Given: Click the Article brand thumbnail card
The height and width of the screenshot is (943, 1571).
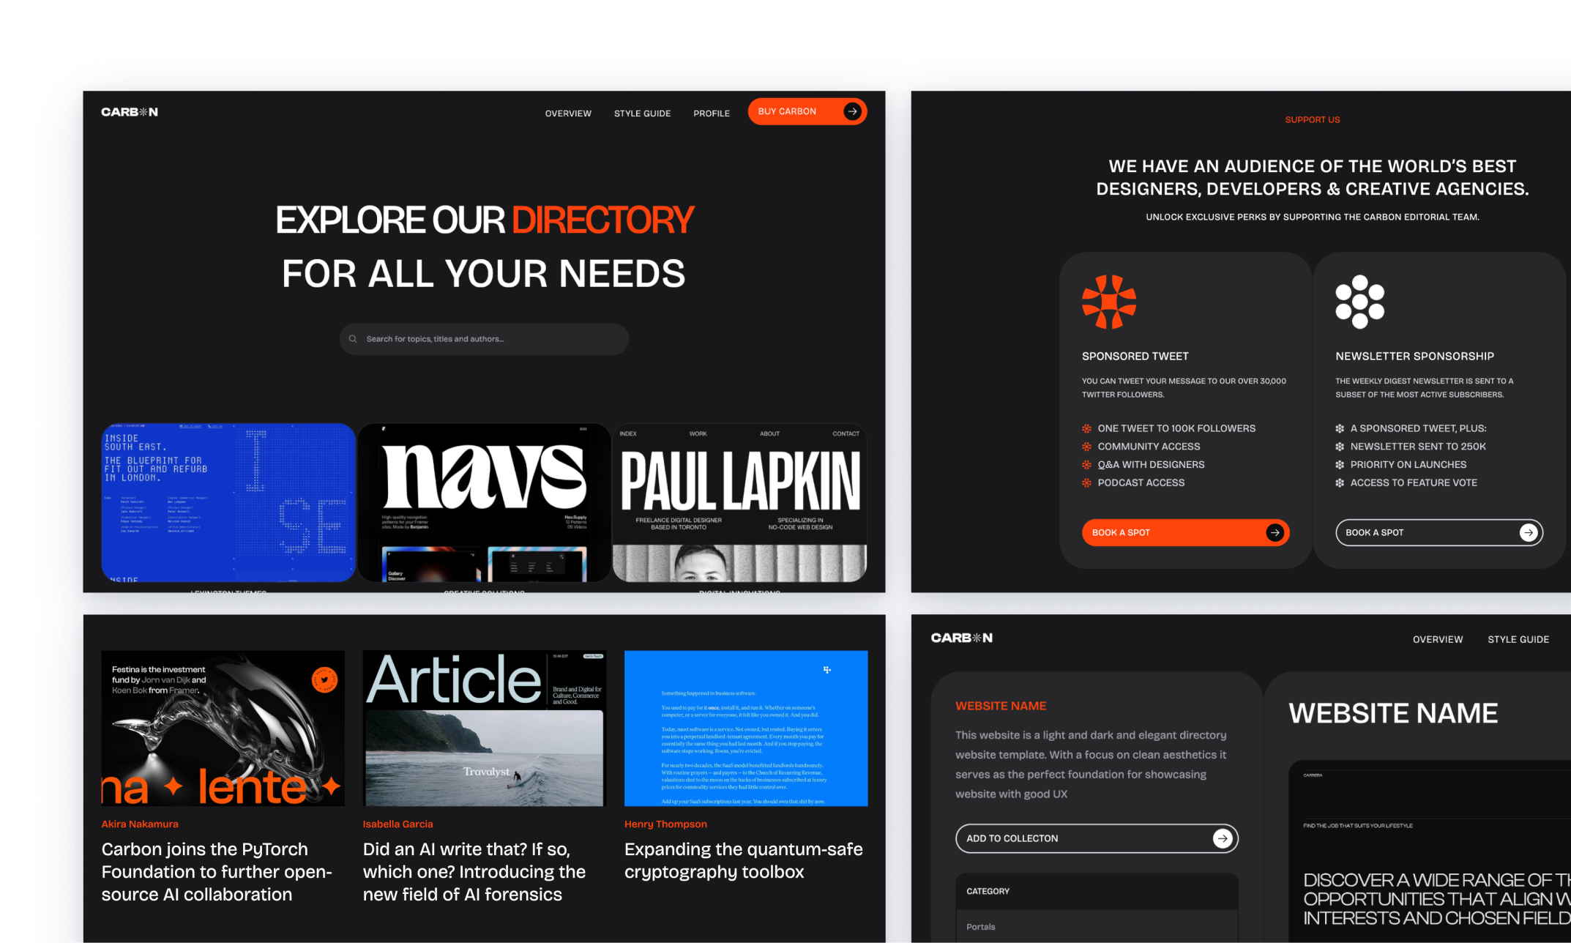Looking at the screenshot, I should (485, 726).
